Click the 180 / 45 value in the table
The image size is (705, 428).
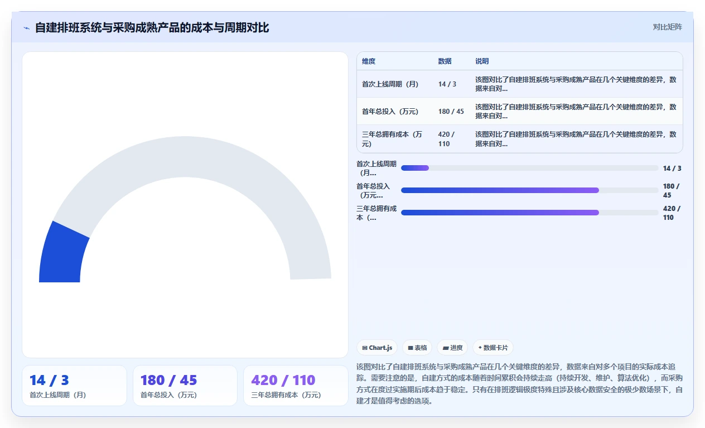click(x=451, y=112)
